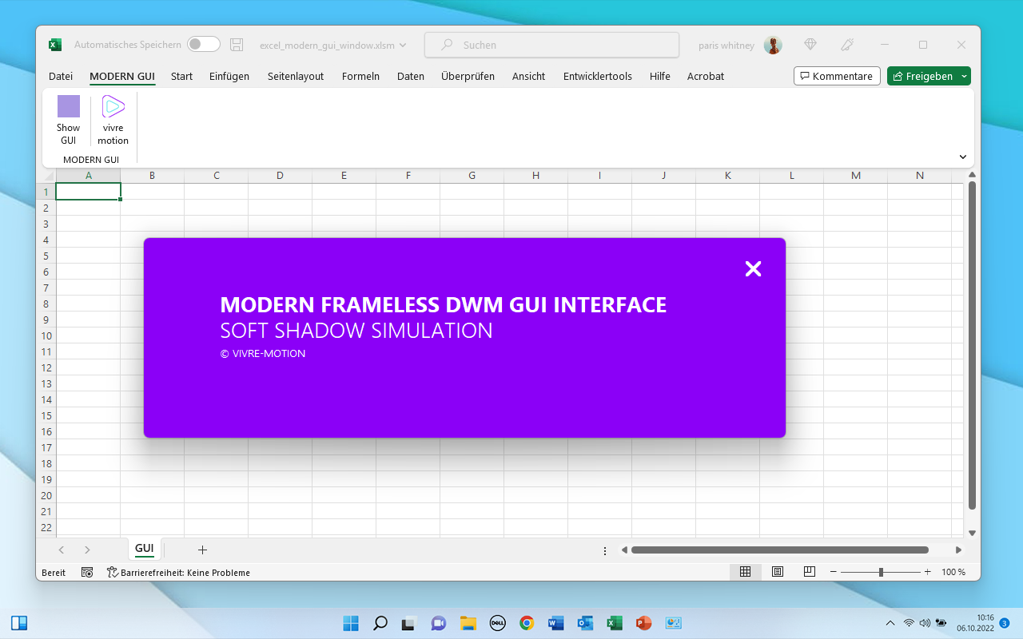This screenshot has width=1023, height=639.
Task: Start macro recording from the status bar
Action: (x=87, y=572)
